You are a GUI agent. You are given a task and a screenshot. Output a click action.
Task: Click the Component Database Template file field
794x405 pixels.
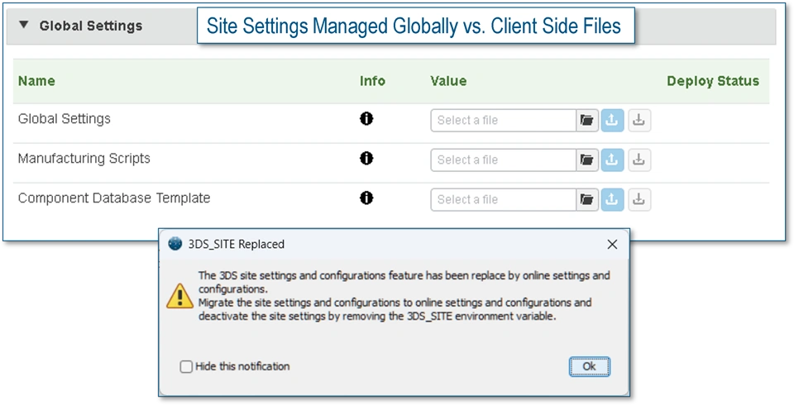[x=503, y=199]
